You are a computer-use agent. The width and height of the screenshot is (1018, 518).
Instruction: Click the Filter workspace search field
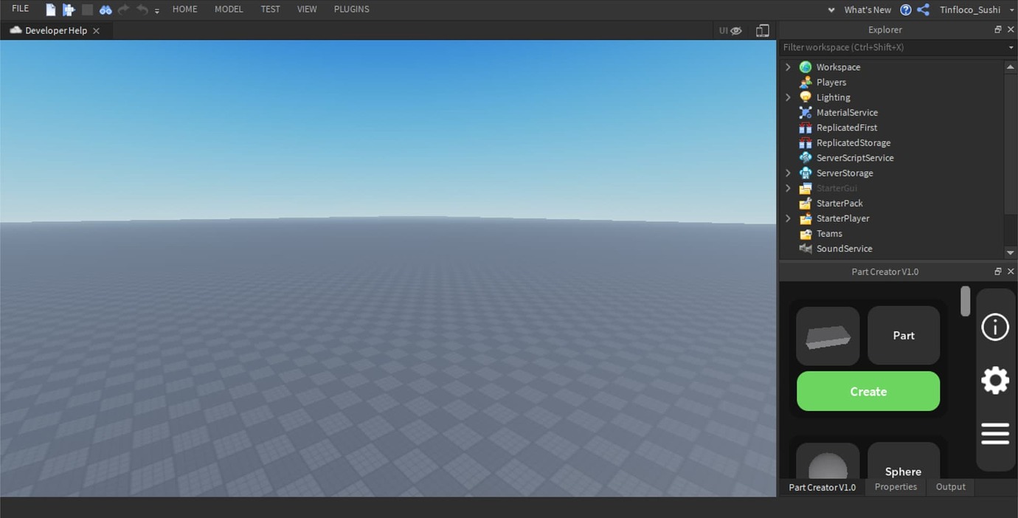coord(893,47)
